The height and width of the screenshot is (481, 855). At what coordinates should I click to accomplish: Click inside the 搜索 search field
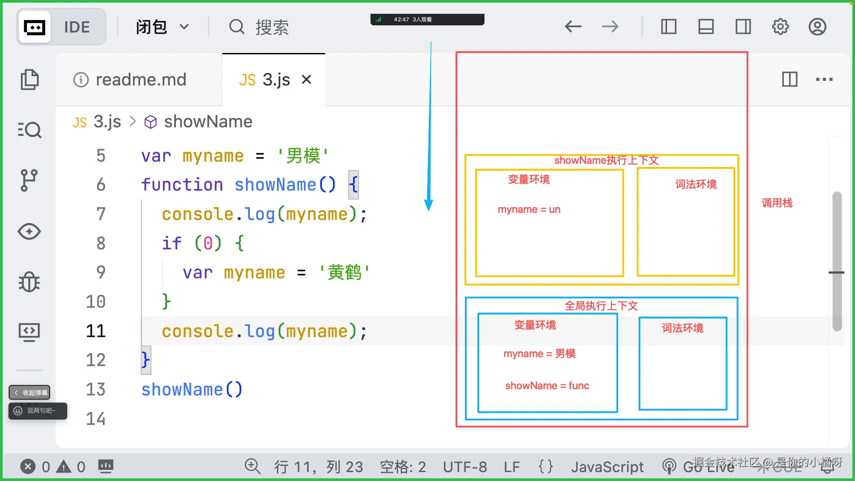point(272,27)
